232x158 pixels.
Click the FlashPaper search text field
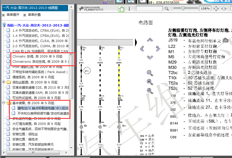click(149, 9)
